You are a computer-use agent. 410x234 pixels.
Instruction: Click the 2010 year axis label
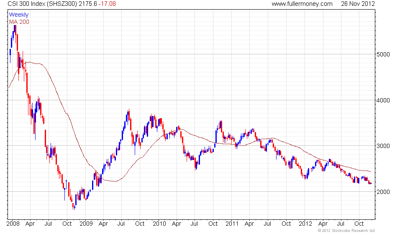point(159,224)
